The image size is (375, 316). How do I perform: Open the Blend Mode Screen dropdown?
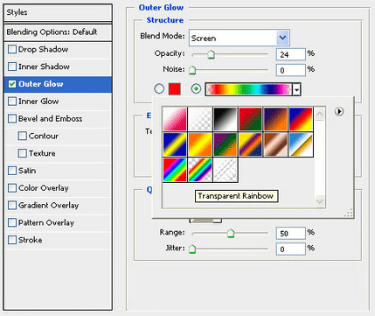(240, 38)
